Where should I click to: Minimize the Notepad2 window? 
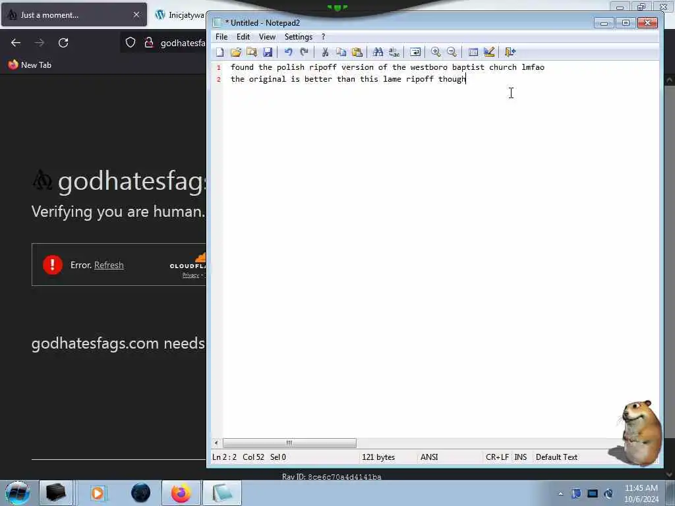[x=604, y=23]
